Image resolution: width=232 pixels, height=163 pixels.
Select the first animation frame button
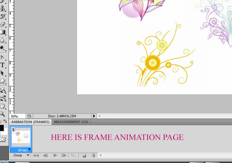point(36,155)
